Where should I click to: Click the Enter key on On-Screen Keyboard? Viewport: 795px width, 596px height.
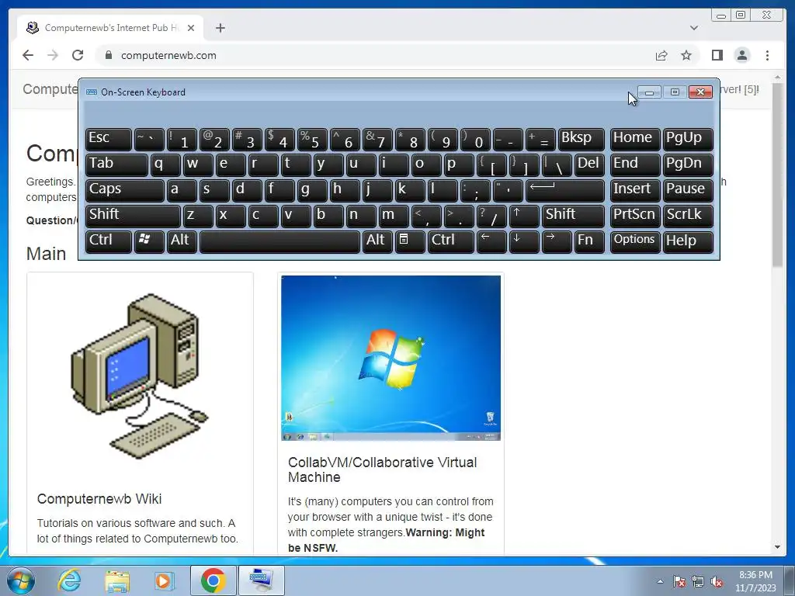[565, 190]
